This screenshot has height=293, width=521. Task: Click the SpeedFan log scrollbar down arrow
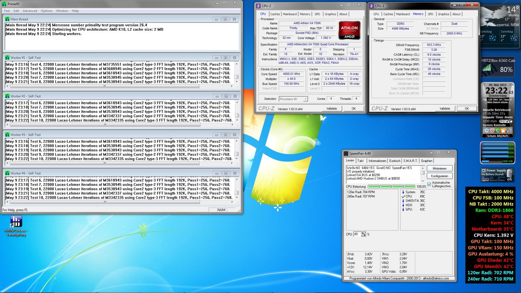click(x=422, y=181)
